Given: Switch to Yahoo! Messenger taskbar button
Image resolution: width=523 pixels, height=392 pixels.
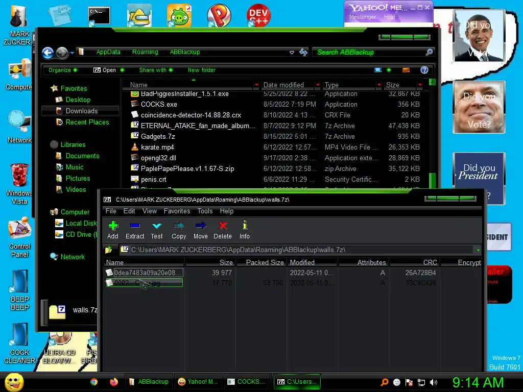Looking at the screenshot, I should [x=198, y=382].
